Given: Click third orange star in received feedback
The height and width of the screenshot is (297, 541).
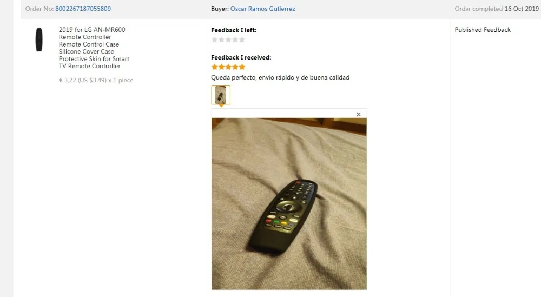Looking at the screenshot, I should click(228, 67).
